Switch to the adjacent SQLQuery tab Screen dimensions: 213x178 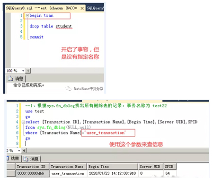[x=95, y=8]
